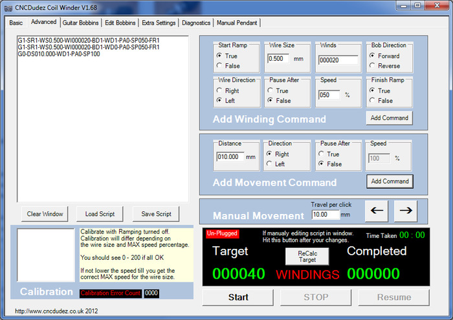Screen dimensions: 453x320
Task: Click the Completed count 000000
Action: coord(373,273)
